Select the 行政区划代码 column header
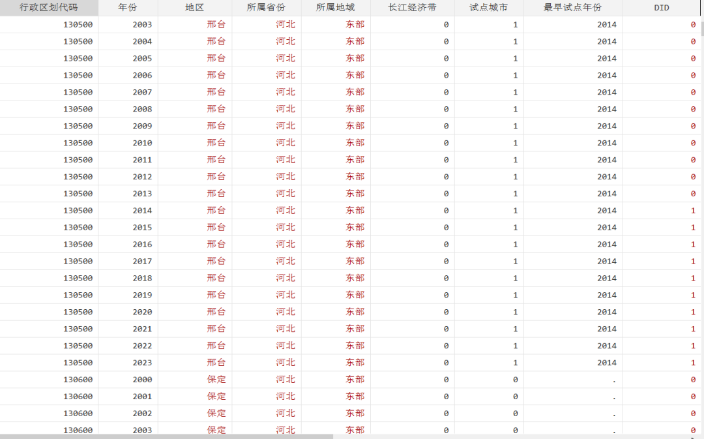 [x=49, y=8]
